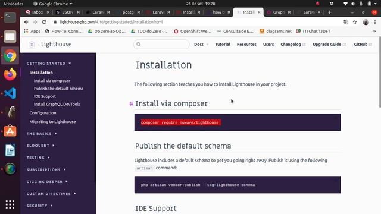
Task: Jump to Publish the default schema sidebar link
Action: (58, 89)
